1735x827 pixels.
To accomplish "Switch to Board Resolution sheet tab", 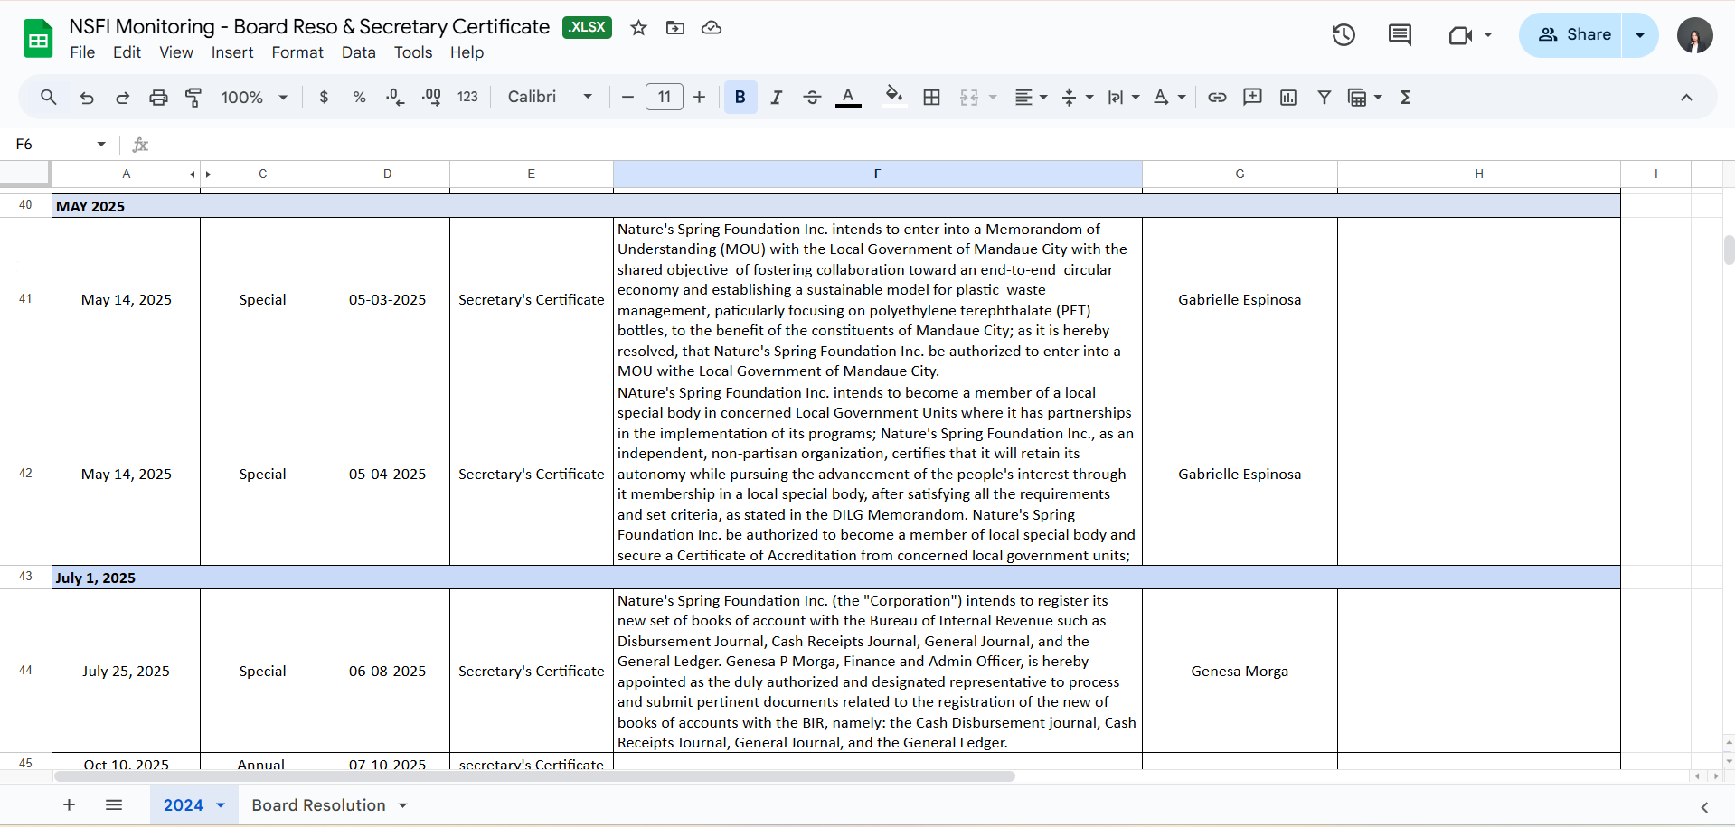I will pyautogui.click(x=318, y=805).
